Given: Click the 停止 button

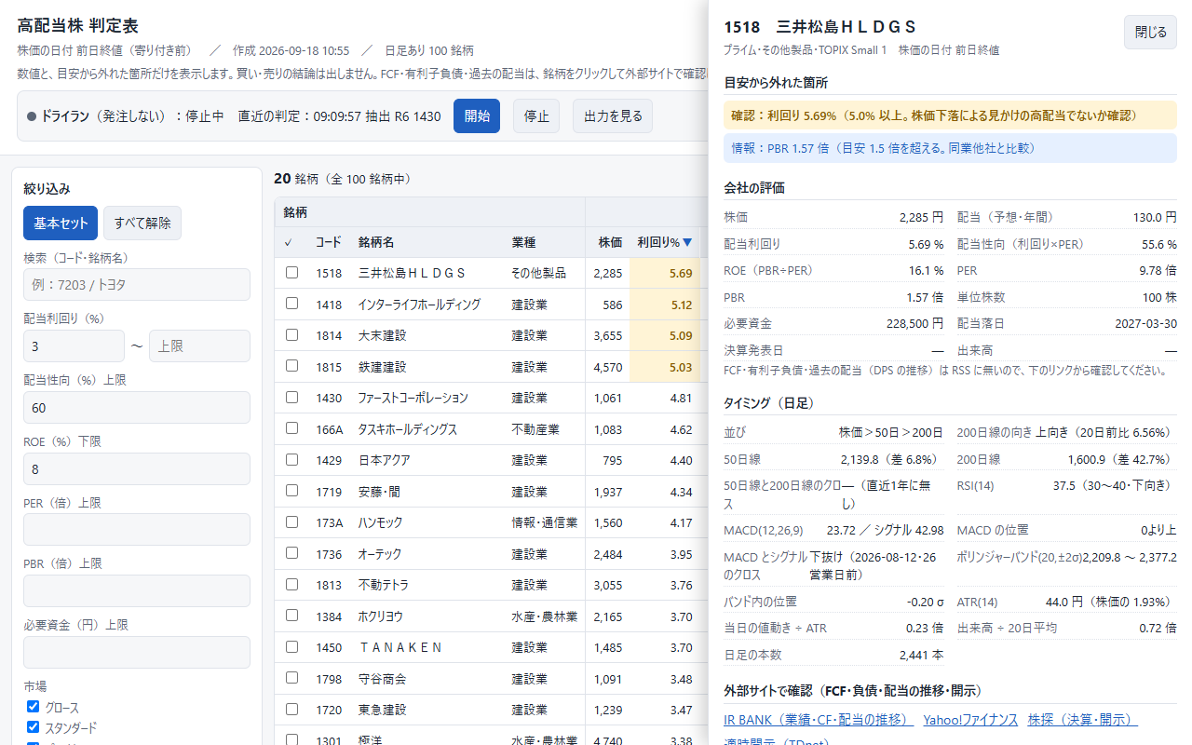Looking at the screenshot, I should click(x=536, y=116).
